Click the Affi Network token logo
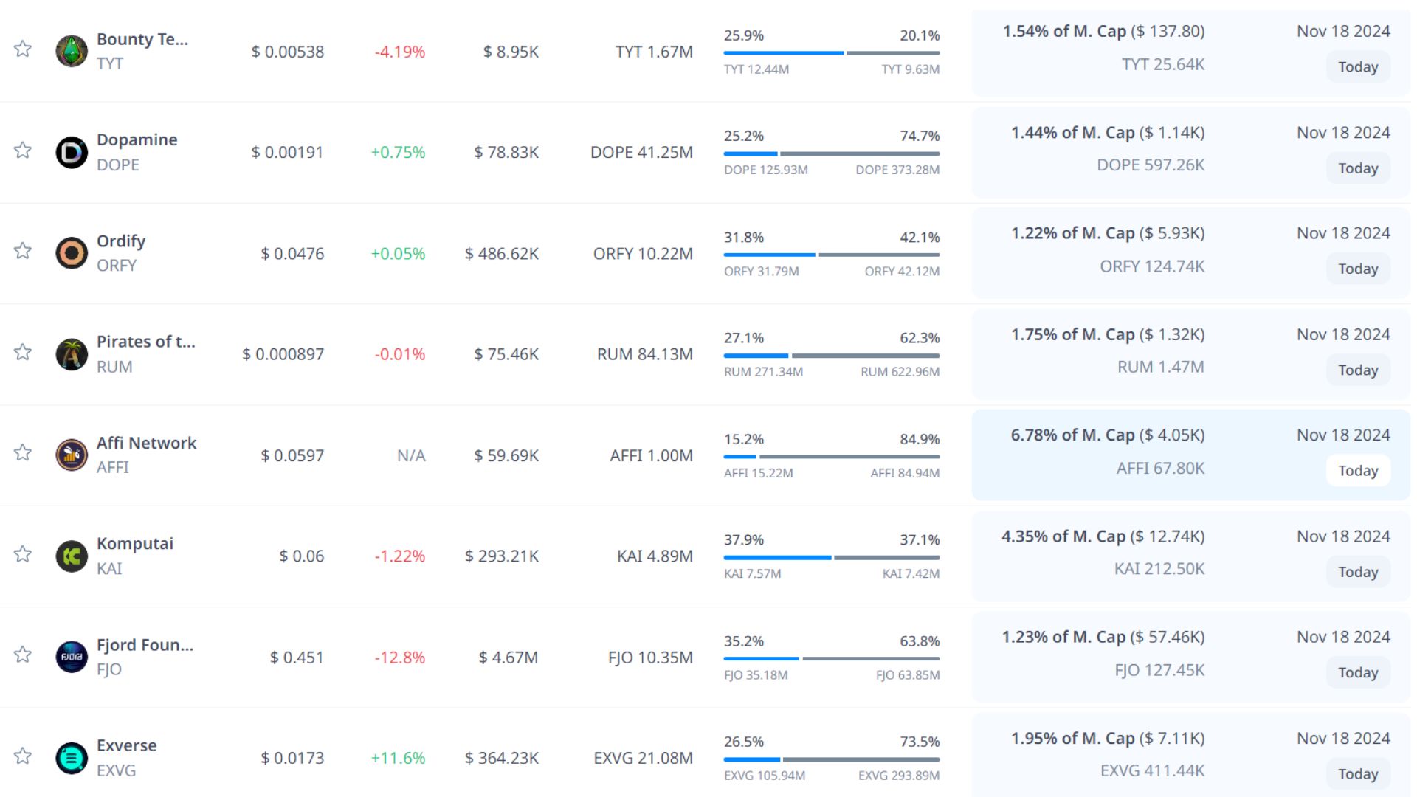This screenshot has width=1417, height=797. (x=72, y=455)
